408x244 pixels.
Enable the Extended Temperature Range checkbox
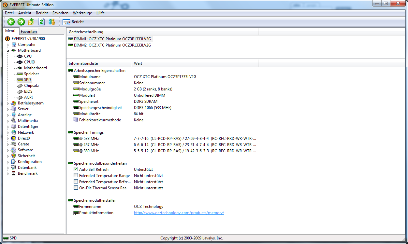[76, 176]
